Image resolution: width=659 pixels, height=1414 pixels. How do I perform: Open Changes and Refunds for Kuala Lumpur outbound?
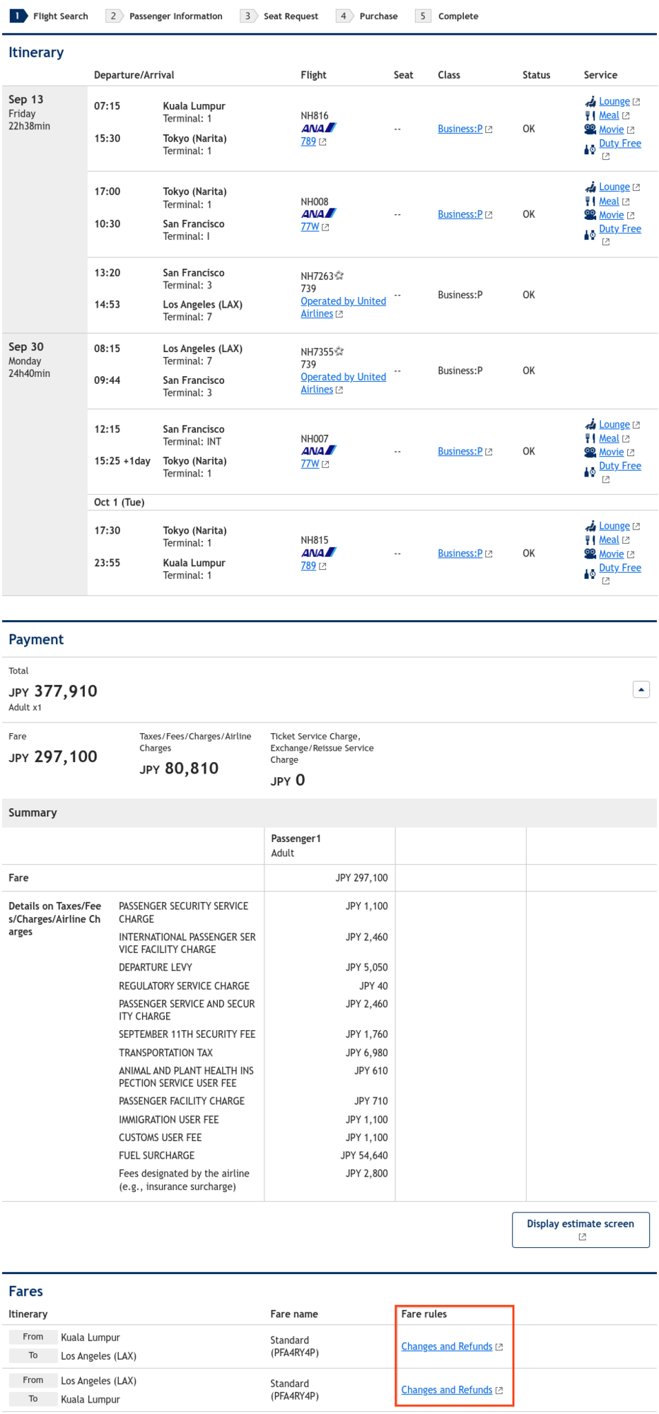pos(447,1347)
